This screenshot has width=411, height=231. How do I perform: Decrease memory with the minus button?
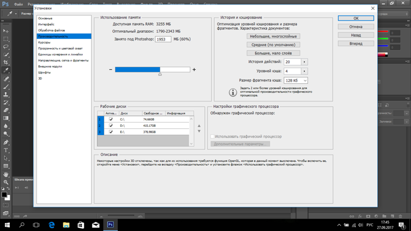(110, 69)
